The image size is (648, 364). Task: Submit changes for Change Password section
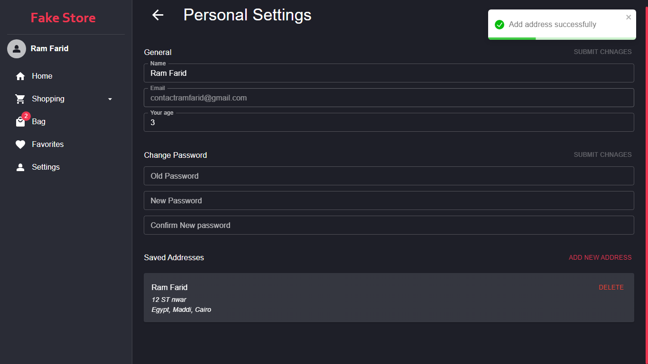602,155
